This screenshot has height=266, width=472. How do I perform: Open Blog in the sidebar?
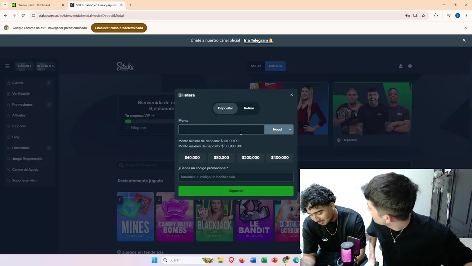(15, 137)
